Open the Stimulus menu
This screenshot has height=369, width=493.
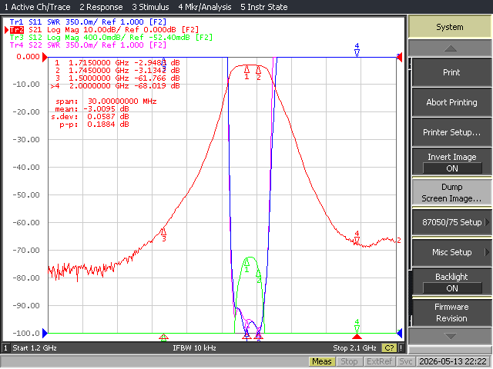click(x=150, y=7)
